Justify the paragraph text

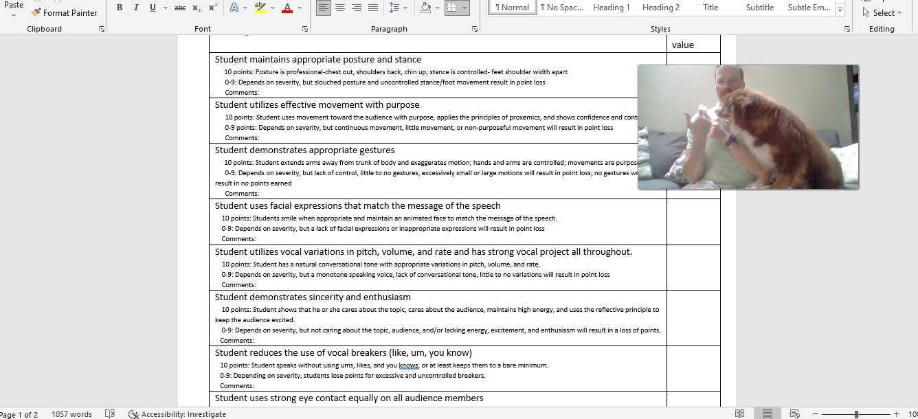(373, 8)
